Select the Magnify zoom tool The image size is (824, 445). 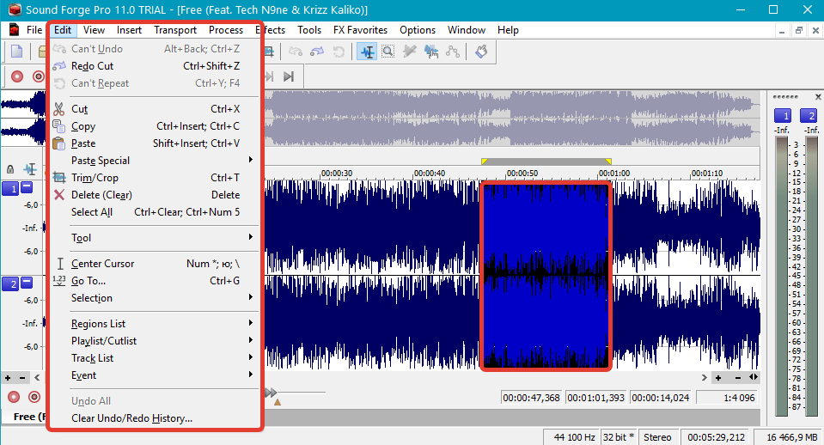[388, 52]
